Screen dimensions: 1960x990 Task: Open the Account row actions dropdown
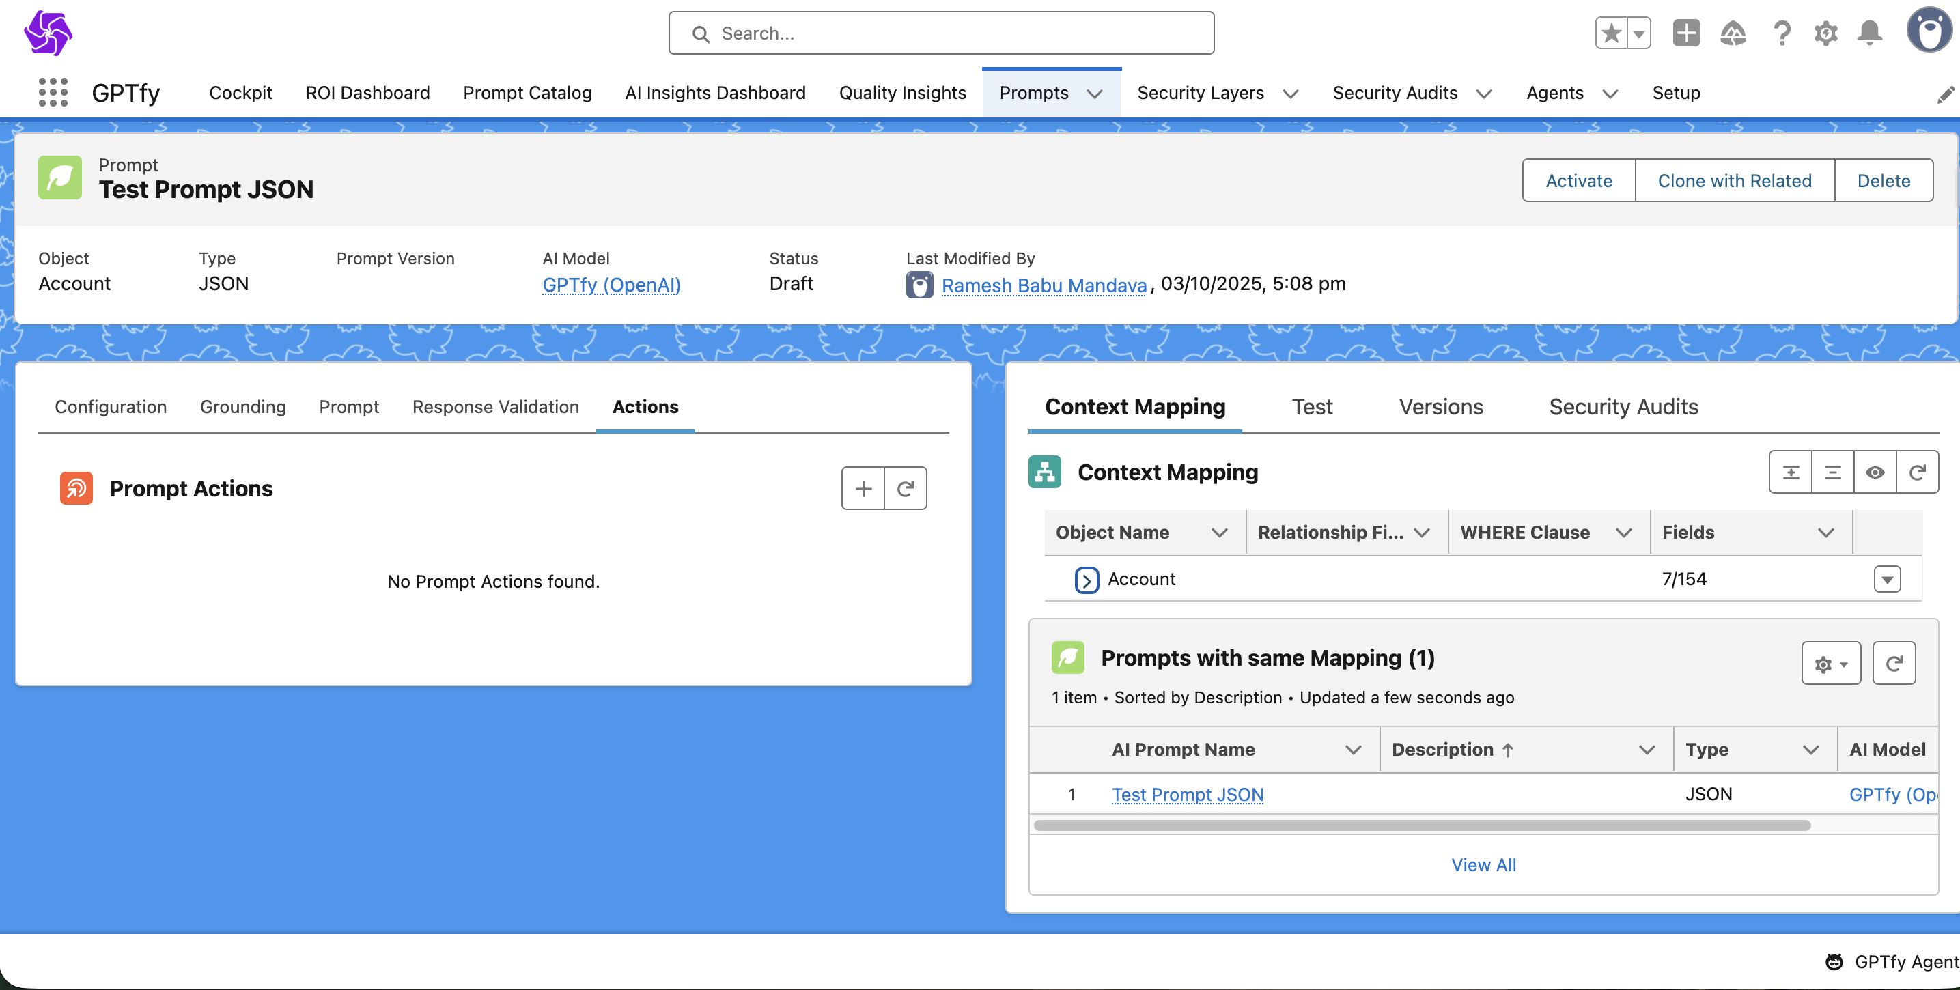[x=1887, y=580]
